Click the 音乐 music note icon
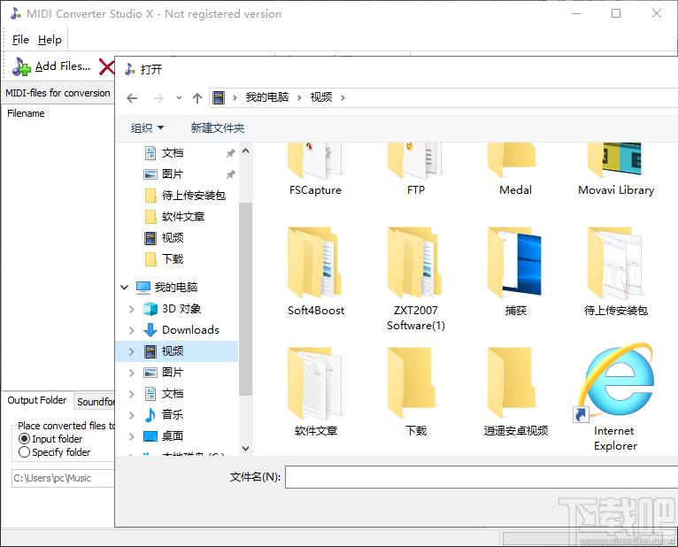 click(x=150, y=415)
